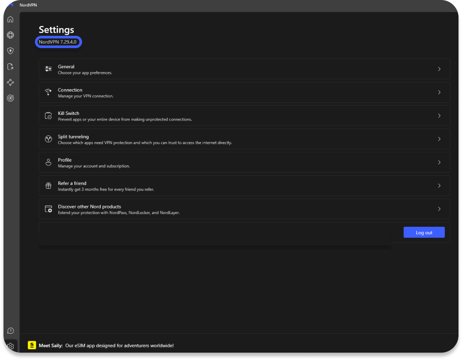Expand Kill Switch settings chevron

click(x=439, y=116)
